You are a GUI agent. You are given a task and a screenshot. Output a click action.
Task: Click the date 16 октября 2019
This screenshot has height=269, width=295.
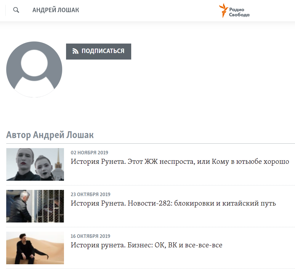tap(91, 236)
